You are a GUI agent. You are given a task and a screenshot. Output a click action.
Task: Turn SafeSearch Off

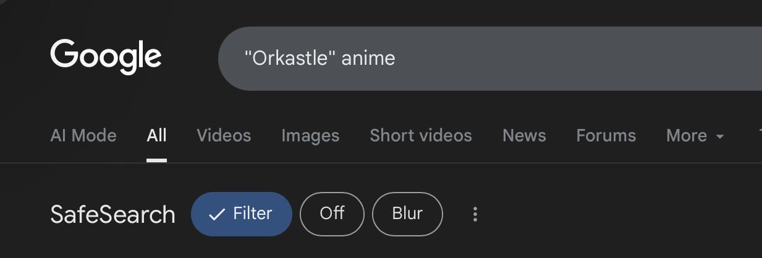332,214
